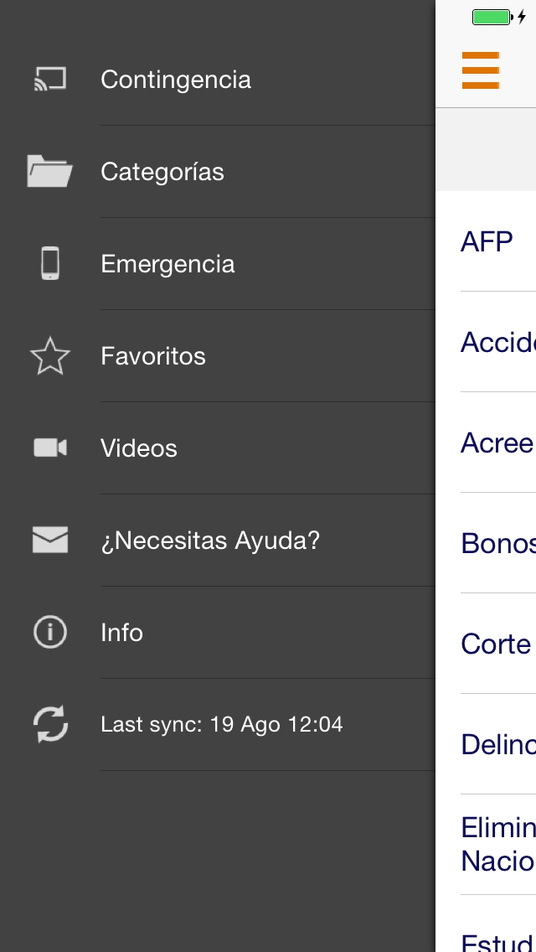
Task: Select the Contingencia menu entry
Action: (176, 79)
